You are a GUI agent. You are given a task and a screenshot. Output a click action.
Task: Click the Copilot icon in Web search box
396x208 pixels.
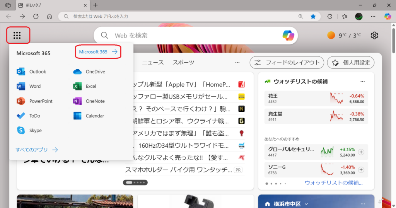click(288, 35)
